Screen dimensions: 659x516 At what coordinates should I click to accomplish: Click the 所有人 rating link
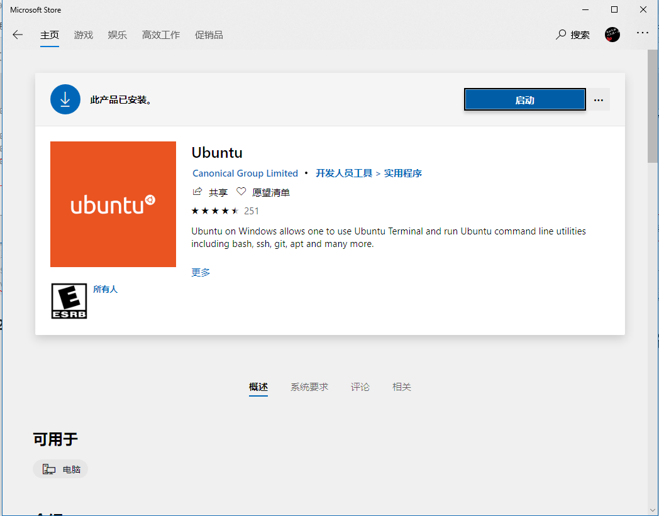106,289
